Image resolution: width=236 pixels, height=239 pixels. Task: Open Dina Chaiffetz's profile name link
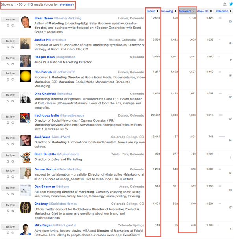point(45,94)
